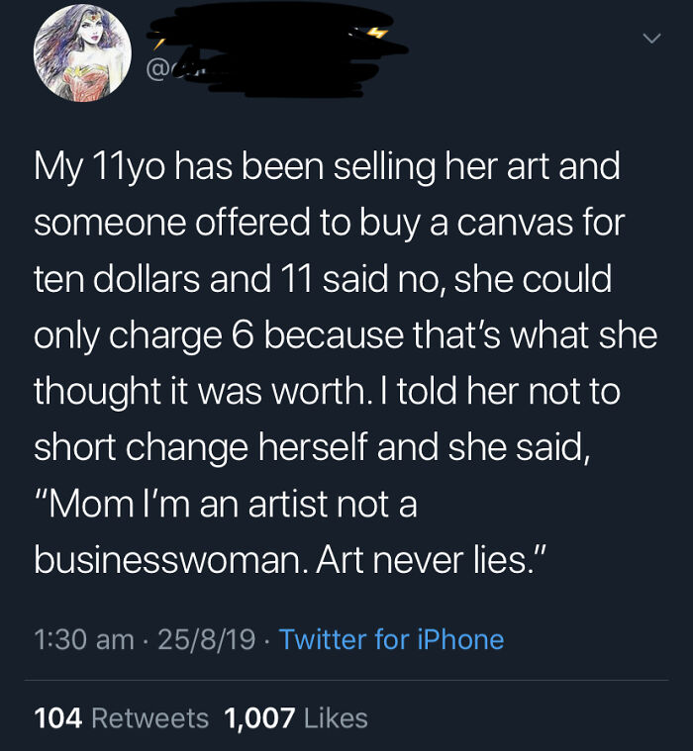Click the bold number 104
The width and height of the screenshot is (693, 751).
pos(58,718)
